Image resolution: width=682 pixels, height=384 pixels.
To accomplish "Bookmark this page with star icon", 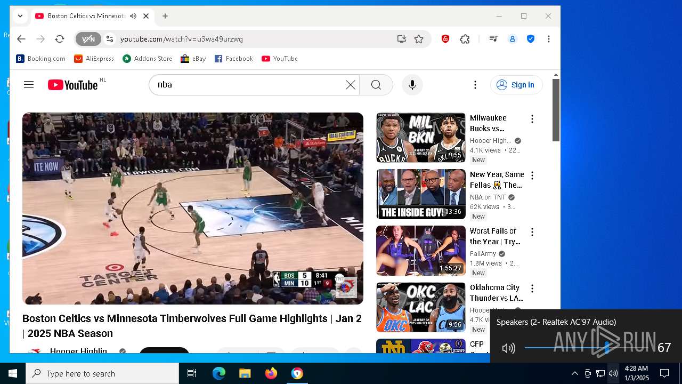I will pos(419,39).
